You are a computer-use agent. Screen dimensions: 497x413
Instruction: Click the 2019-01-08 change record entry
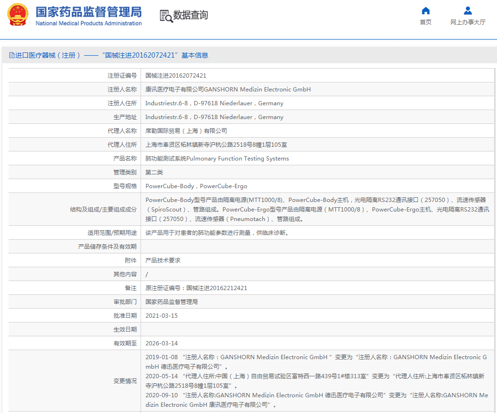(x=316, y=362)
